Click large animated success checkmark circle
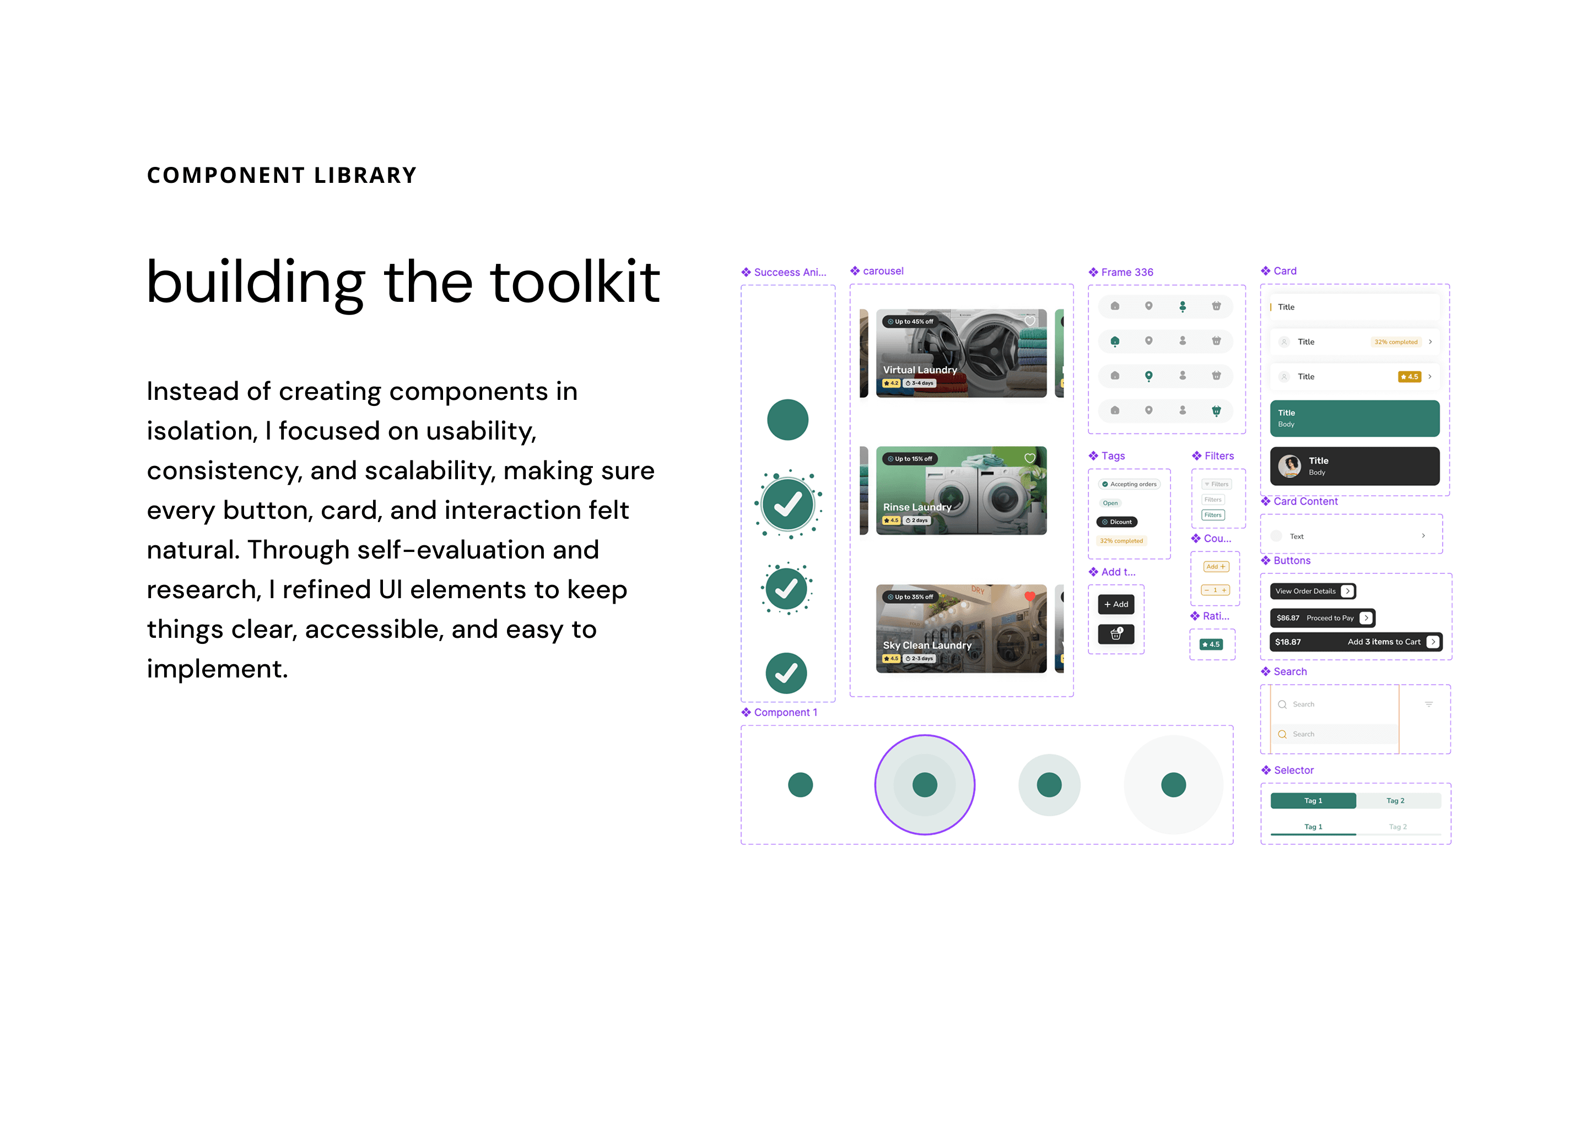Viewport: 1587px width, 1128px height. tap(788, 505)
